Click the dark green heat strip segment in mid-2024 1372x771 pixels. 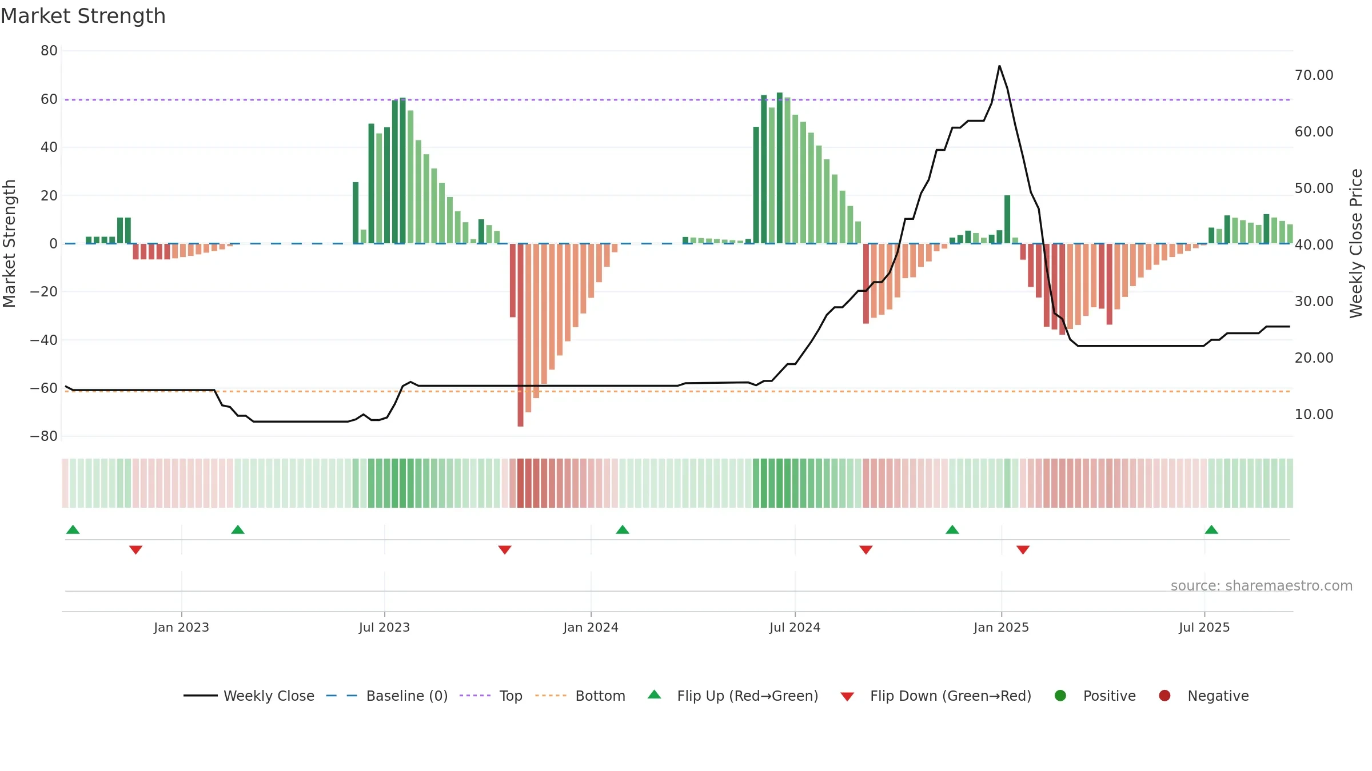click(x=780, y=483)
